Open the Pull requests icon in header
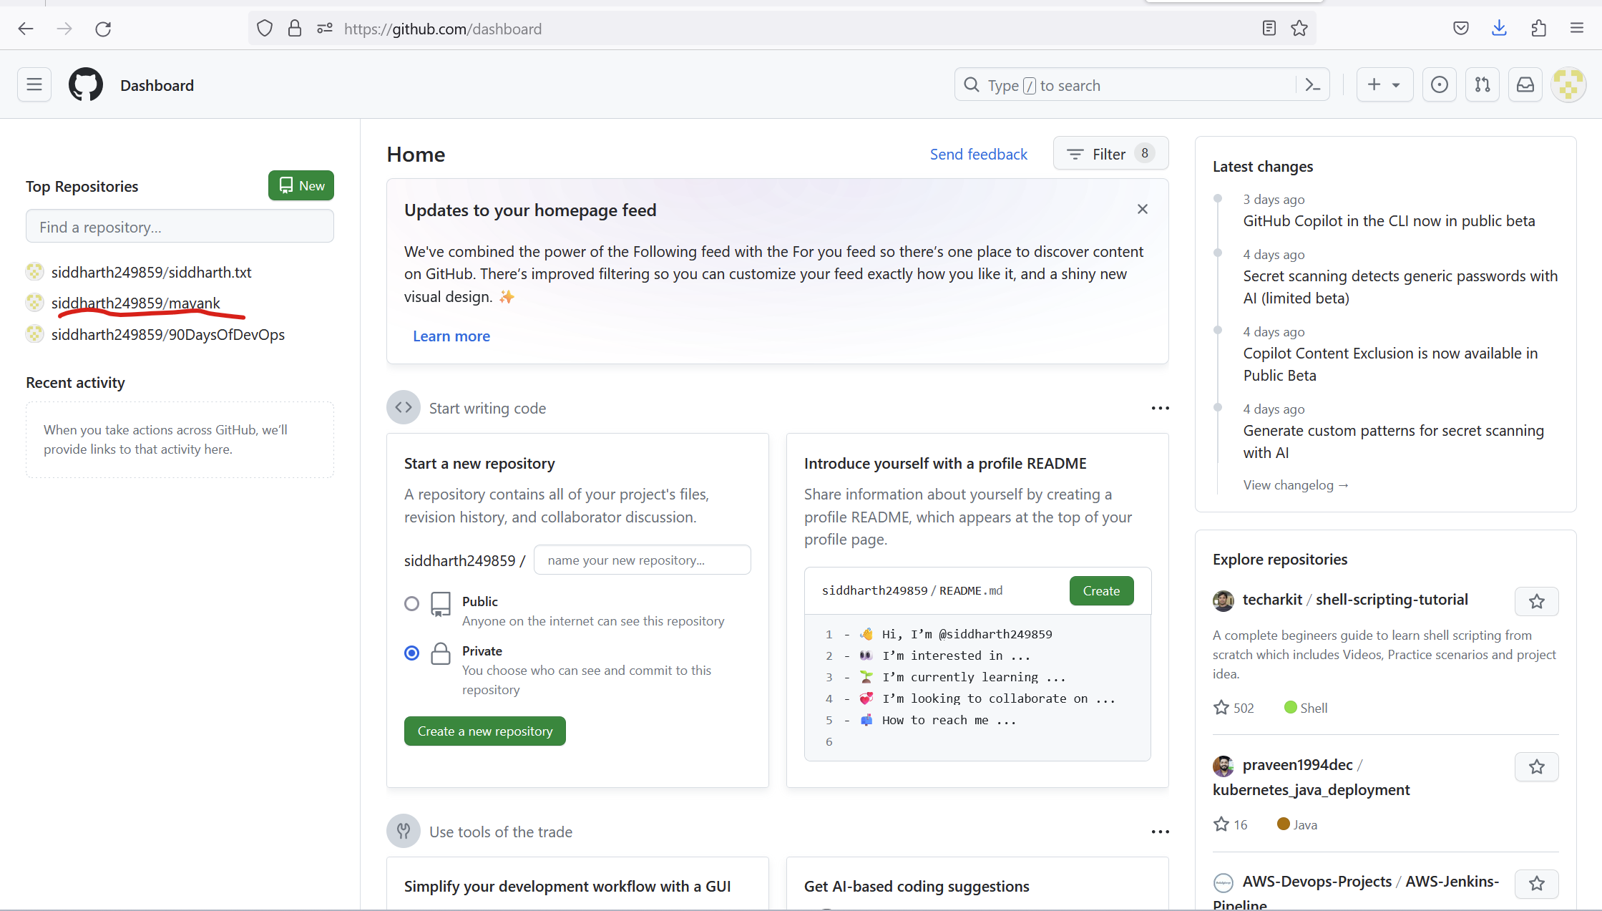The image size is (1602, 911). 1483,85
